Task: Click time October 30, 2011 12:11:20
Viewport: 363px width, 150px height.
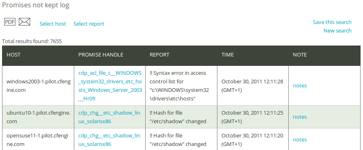Action: click(252, 139)
